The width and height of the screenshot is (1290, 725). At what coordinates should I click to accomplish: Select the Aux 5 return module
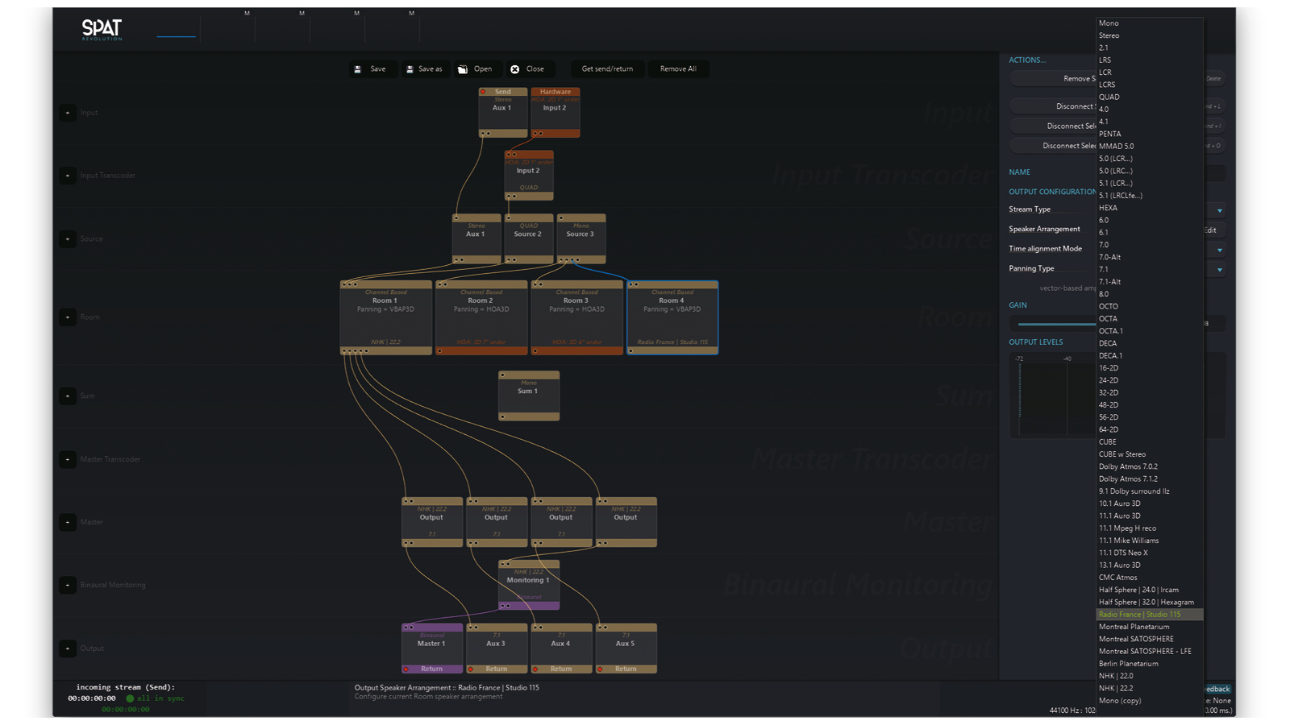tap(626, 648)
